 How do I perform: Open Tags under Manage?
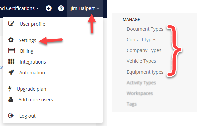pos(132,104)
